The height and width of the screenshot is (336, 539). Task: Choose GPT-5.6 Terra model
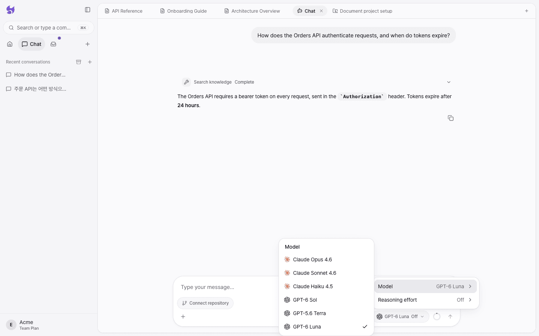coord(326,313)
